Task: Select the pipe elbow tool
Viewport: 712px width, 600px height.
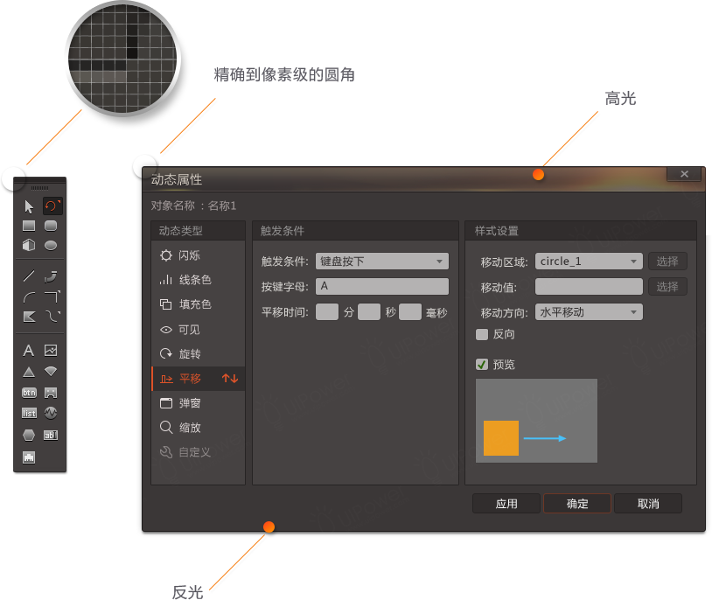Action: (x=51, y=276)
